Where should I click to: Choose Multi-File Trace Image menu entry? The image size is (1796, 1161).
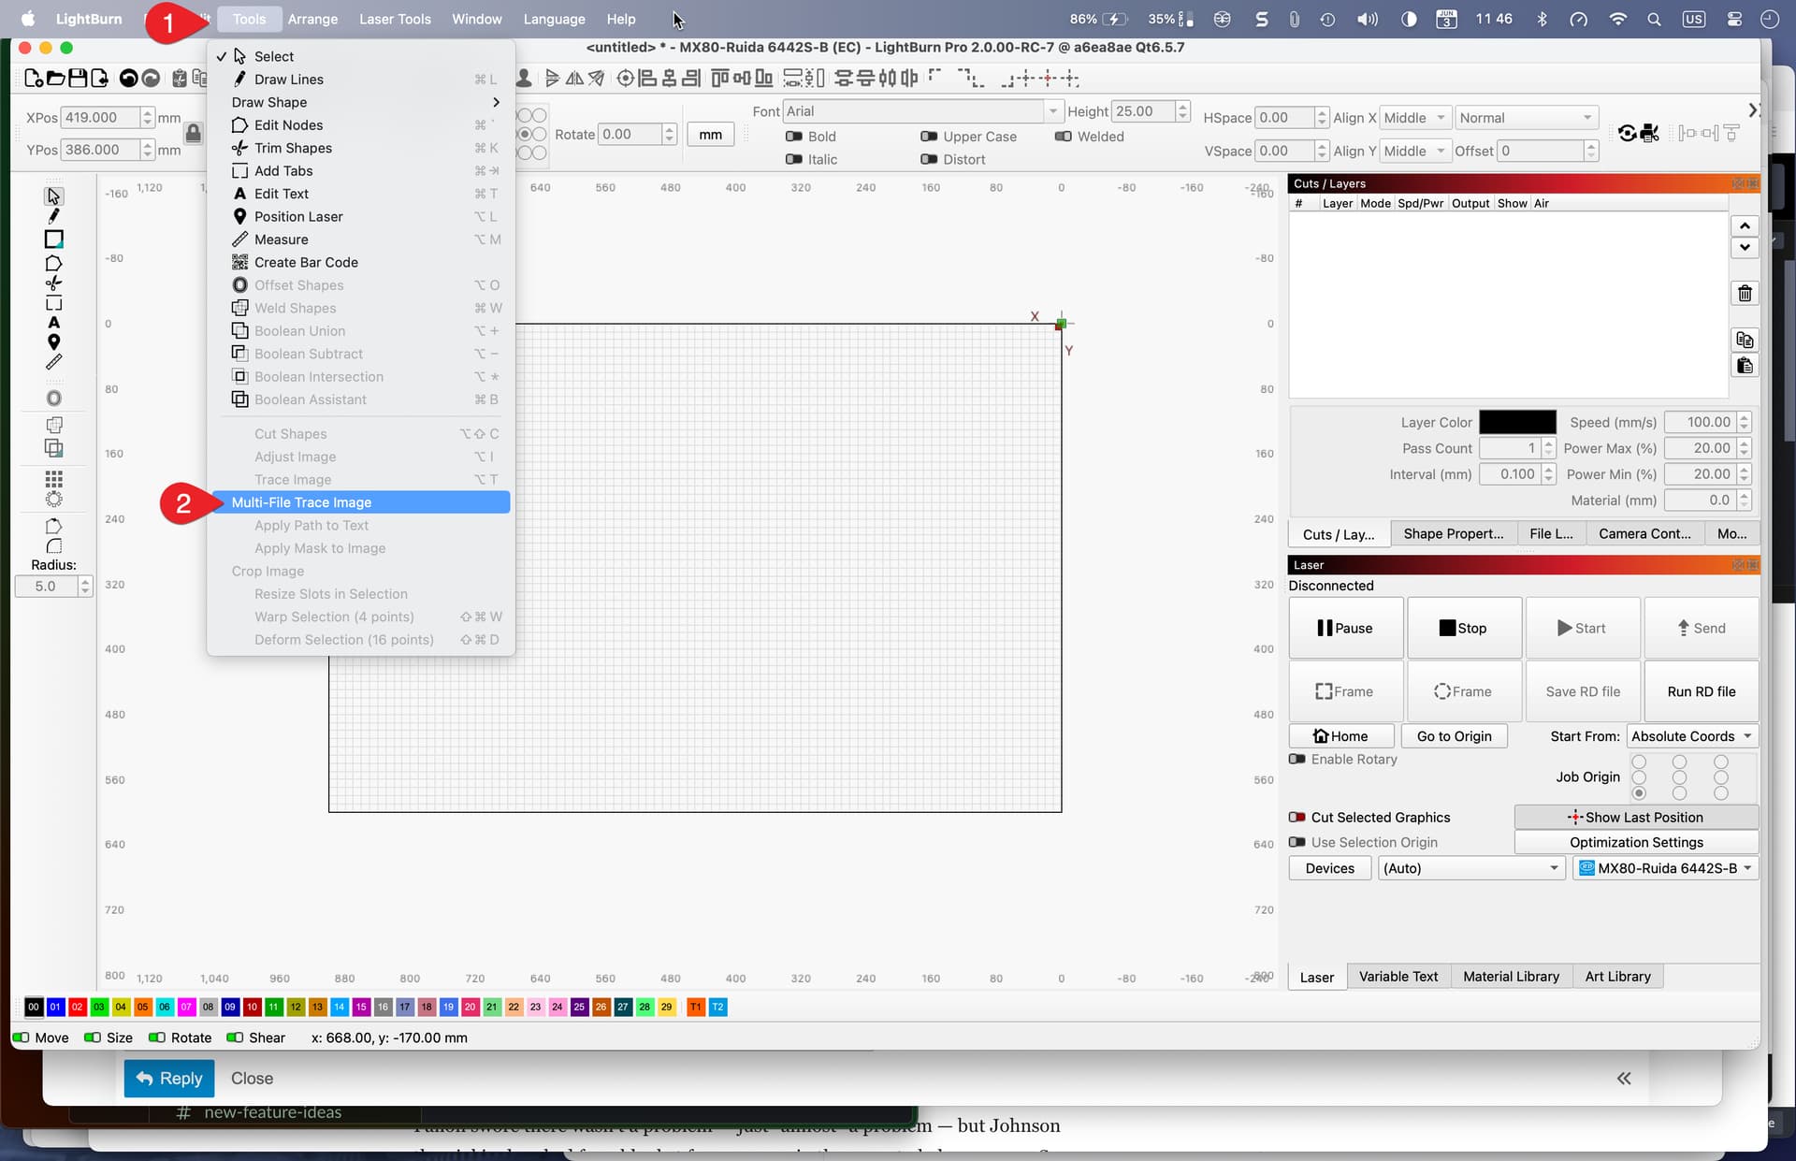coord(361,502)
